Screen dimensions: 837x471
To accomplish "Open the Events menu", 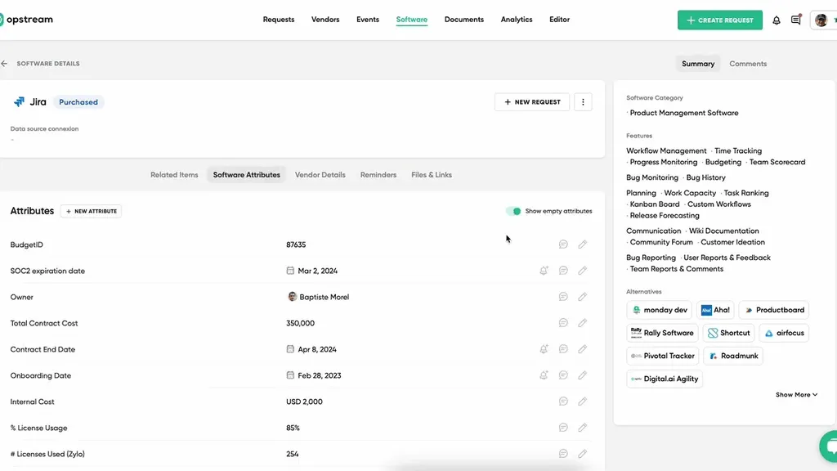I will point(368,20).
